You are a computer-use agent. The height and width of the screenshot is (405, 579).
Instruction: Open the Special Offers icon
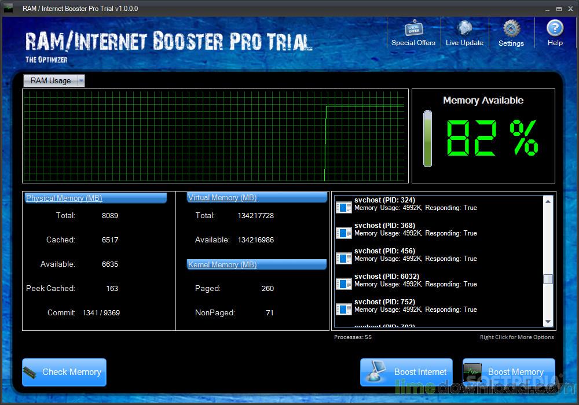413,28
